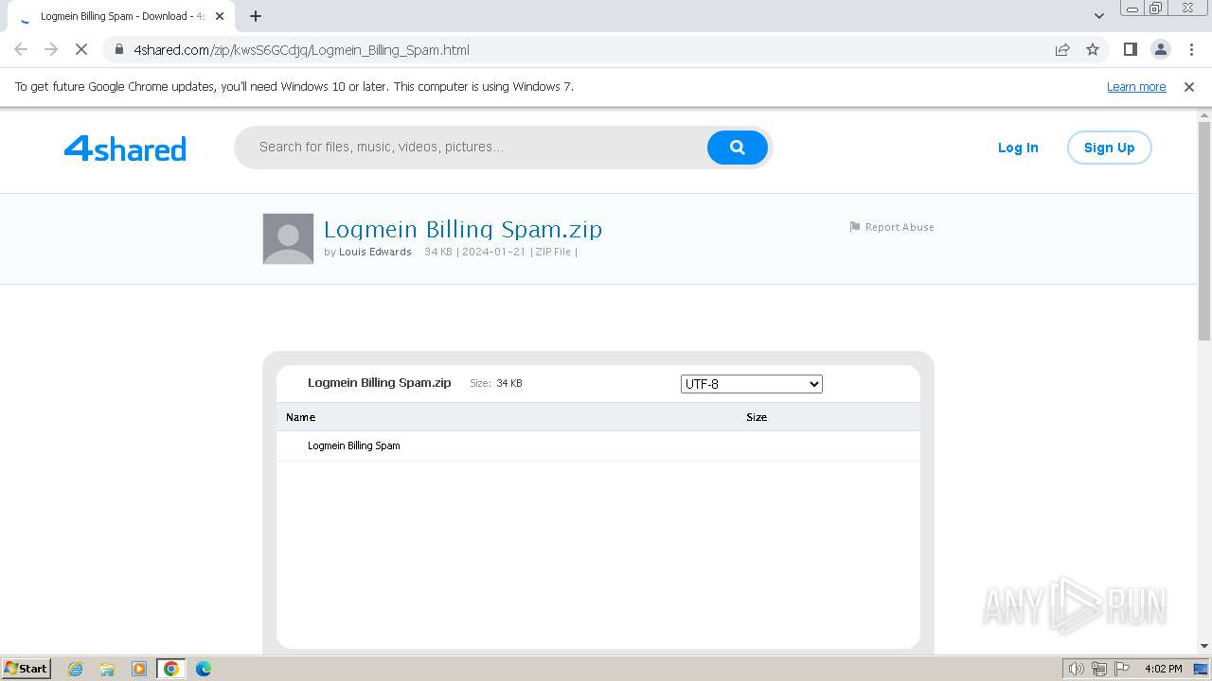The width and height of the screenshot is (1212, 681).
Task: Share this page icon
Action: coord(1062,49)
